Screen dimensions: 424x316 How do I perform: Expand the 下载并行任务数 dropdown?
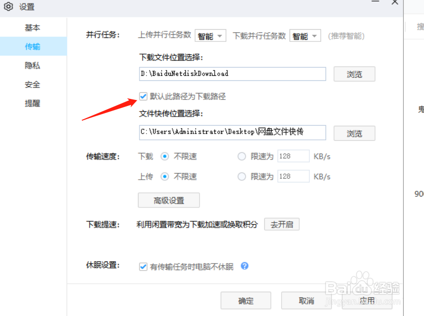(x=305, y=36)
